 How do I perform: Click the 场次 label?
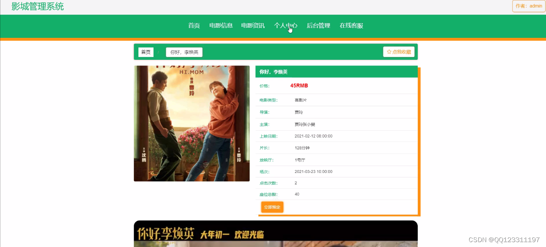pyautogui.click(x=265, y=172)
